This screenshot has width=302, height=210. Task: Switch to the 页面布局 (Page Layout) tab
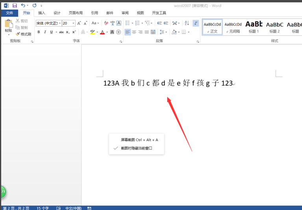76,13
